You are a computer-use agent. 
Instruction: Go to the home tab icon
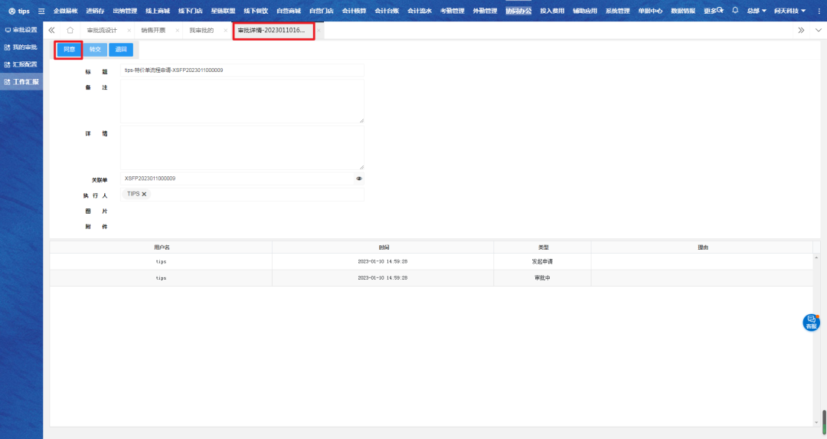[70, 30]
